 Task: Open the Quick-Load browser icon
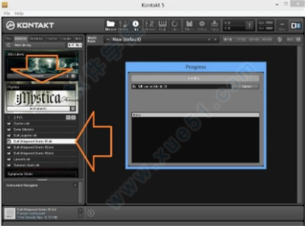click(x=174, y=25)
